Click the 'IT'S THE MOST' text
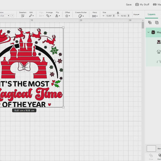The image size is (161, 161). pos(25,84)
